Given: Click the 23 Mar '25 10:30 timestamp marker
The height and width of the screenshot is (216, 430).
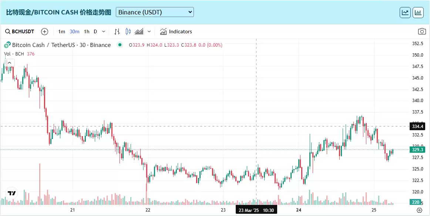Looking at the screenshot, I should point(256,210).
